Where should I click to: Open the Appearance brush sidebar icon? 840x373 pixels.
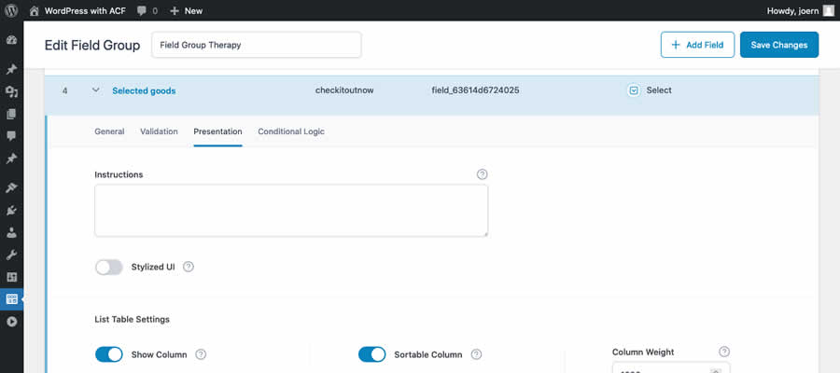[x=12, y=187]
